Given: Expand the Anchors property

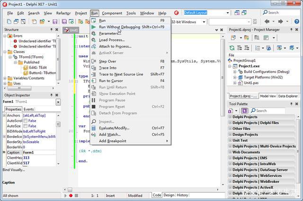Looking at the screenshot, I should [5, 115].
